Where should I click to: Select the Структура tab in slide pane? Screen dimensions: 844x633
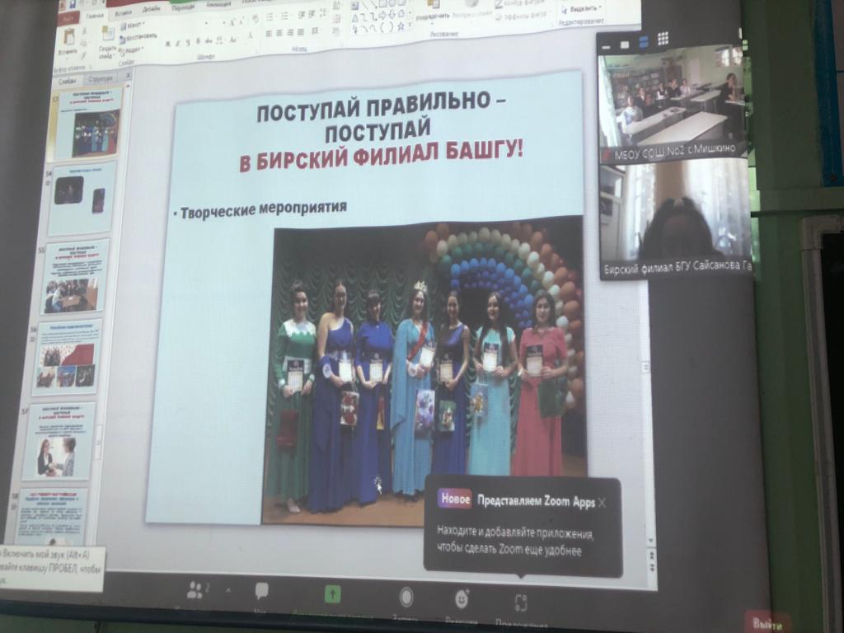coord(101,79)
